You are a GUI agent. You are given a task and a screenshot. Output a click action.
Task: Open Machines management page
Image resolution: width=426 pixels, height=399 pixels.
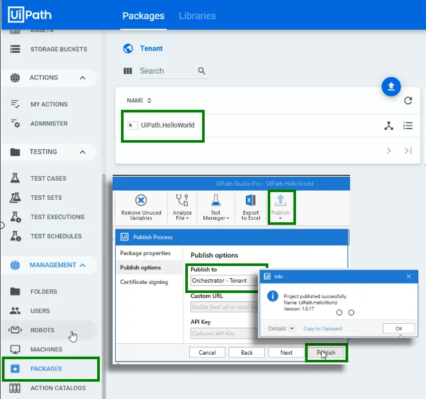coord(46,350)
